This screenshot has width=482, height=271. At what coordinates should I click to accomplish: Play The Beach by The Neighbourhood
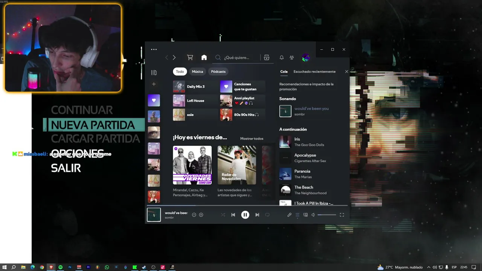click(313, 190)
